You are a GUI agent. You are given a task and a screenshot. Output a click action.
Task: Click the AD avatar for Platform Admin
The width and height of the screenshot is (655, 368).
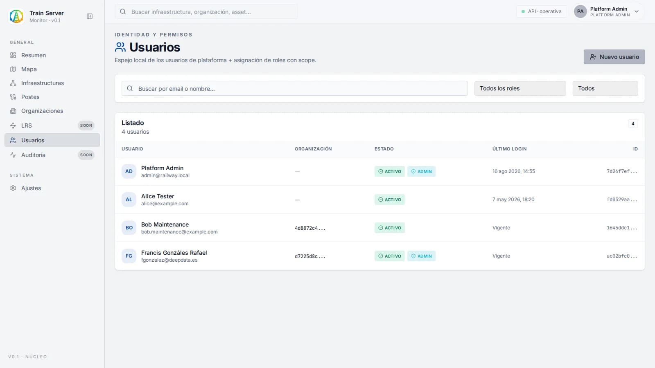coord(129,171)
